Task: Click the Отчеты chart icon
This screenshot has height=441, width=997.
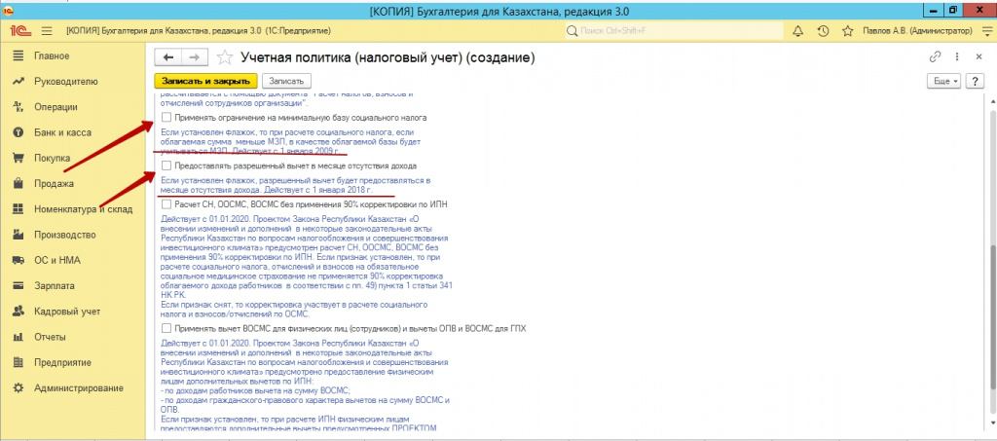Action: click(x=18, y=337)
